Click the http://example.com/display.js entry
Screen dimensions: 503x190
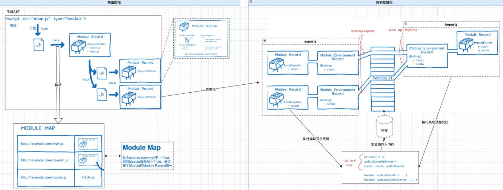44,177
